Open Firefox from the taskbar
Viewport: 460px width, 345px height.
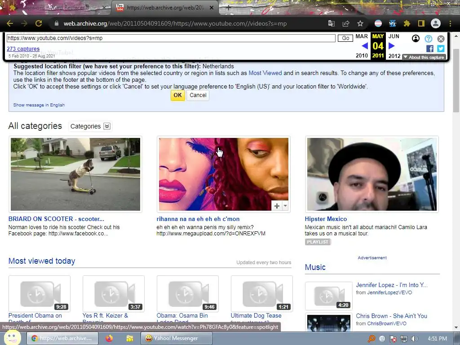pyautogui.click(x=109, y=338)
